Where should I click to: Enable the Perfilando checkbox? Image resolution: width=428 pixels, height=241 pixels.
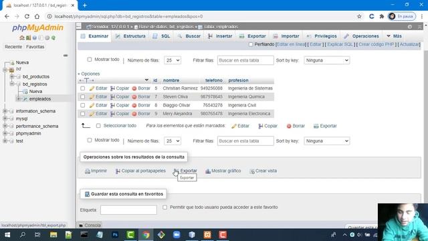point(251,44)
